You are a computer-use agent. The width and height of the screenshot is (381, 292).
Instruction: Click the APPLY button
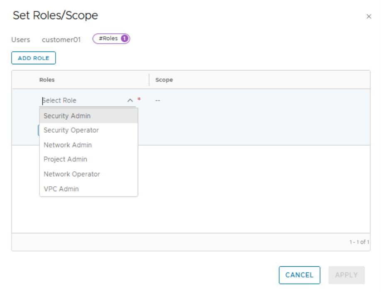[346, 275]
